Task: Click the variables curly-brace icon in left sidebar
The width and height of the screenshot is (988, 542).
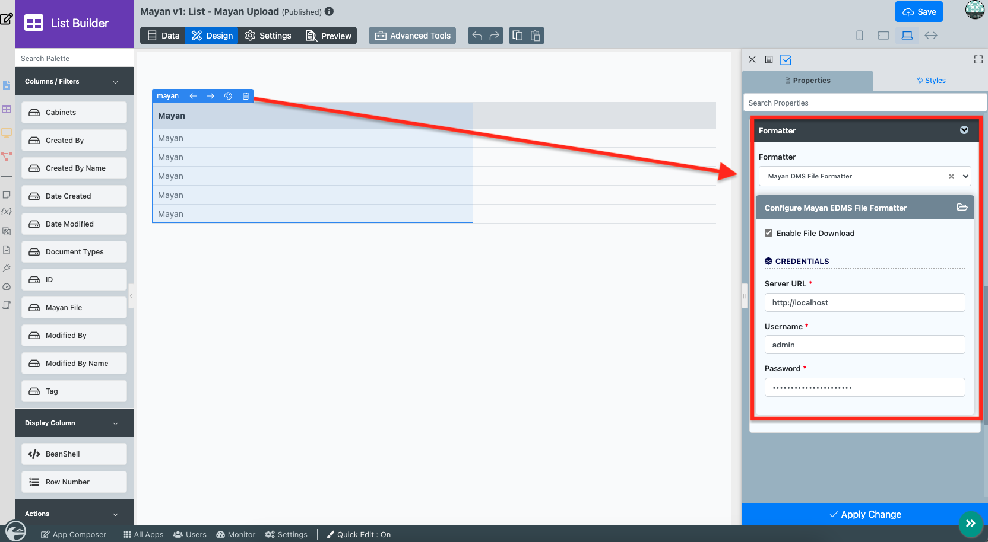Action: coord(7,212)
